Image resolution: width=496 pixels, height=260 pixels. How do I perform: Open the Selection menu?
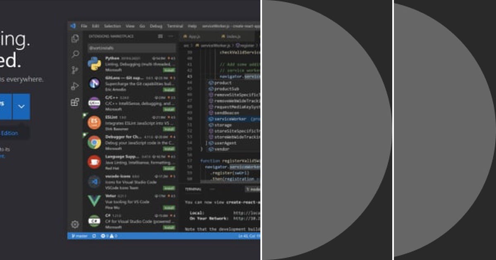pyautogui.click(x=112, y=26)
